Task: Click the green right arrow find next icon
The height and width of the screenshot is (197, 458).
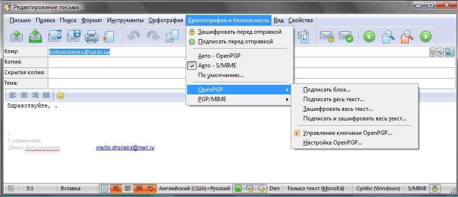Action: pos(426,37)
